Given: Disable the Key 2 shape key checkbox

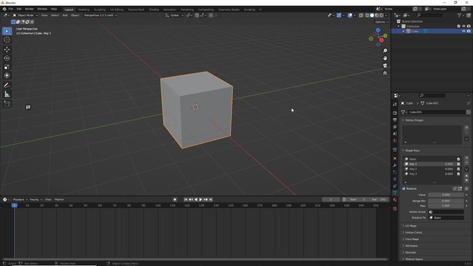Looking at the screenshot, I should point(459,169).
